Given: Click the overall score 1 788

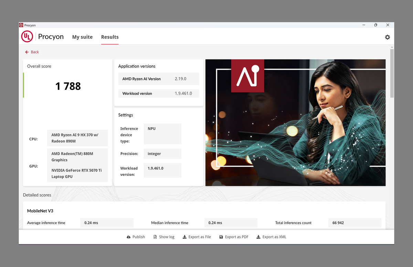Looking at the screenshot, I should click(x=68, y=86).
